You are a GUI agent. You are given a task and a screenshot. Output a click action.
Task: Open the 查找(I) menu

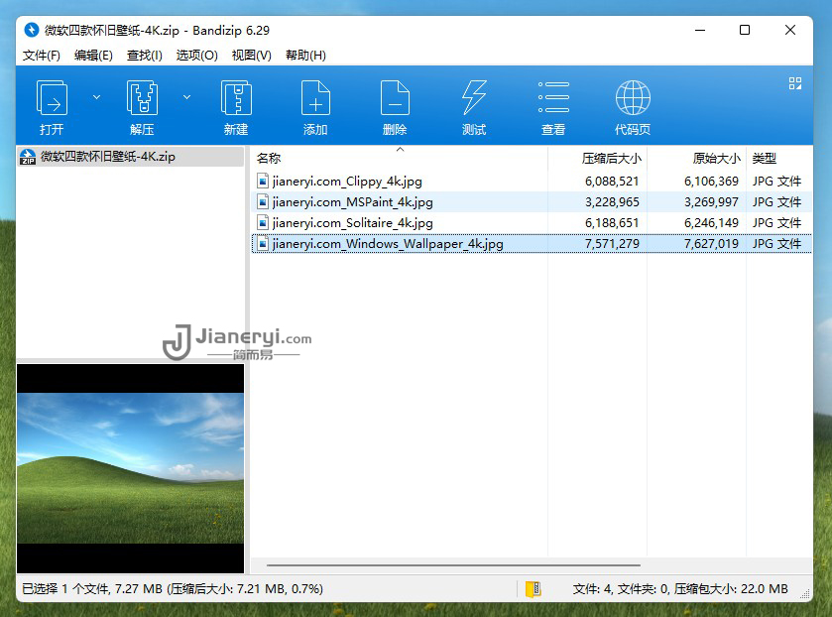[145, 56]
